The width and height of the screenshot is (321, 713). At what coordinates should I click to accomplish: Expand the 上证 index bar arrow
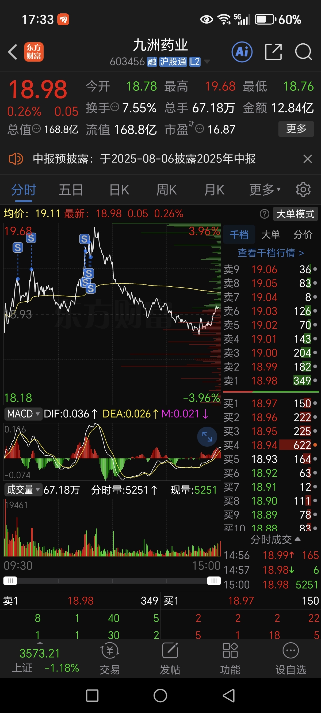pos(40,643)
